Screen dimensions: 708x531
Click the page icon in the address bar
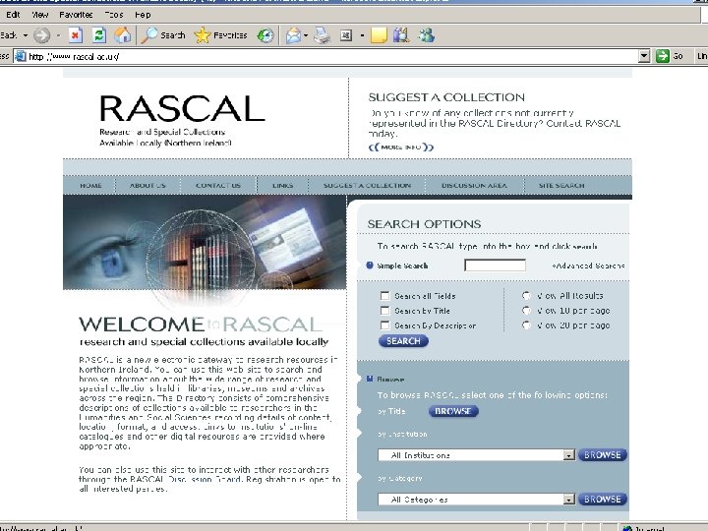click(x=21, y=56)
